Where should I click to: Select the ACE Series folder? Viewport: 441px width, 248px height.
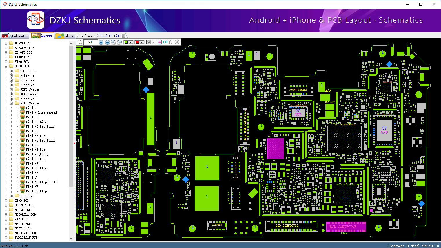click(29, 94)
